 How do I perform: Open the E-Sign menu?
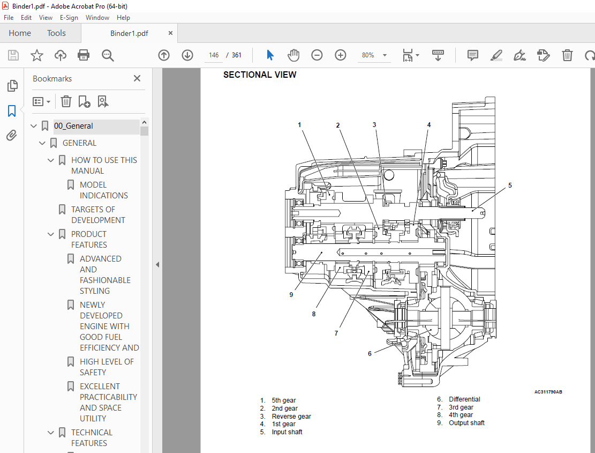pos(69,17)
